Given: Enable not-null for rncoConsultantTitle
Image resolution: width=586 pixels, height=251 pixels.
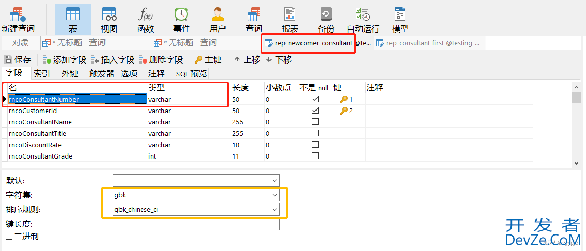Looking at the screenshot, I should (315, 133).
